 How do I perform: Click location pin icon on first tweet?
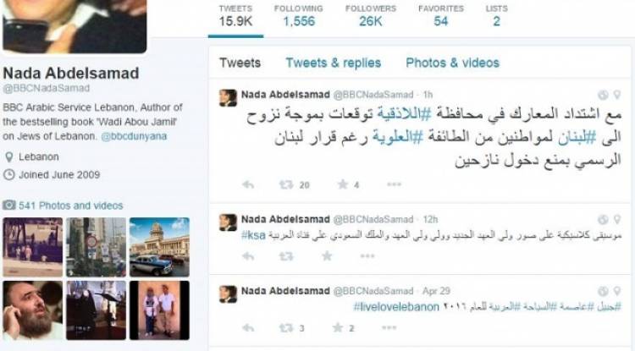click(616, 95)
